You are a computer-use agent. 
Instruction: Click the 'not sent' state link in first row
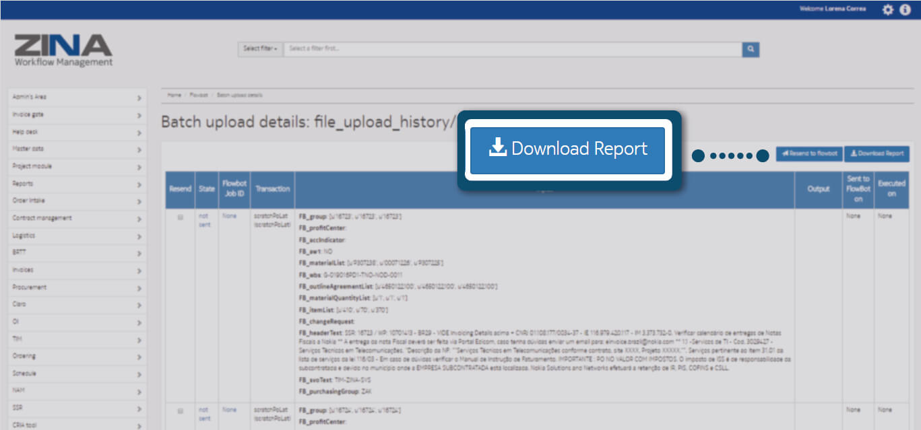(x=203, y=220)
